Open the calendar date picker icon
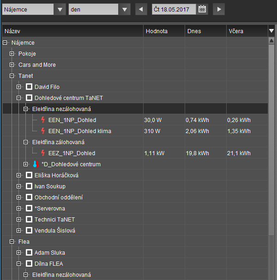277x280 pixels. pyautogui.click(x=202, y=9)
